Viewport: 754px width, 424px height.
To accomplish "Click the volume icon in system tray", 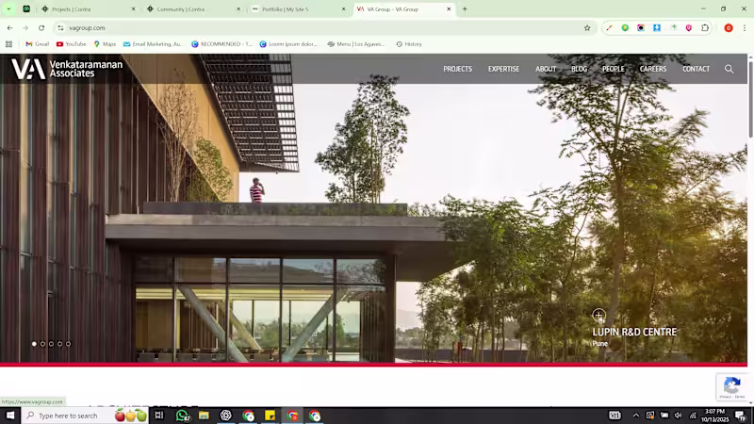I will pyautogui.click(x=679, y=416).
